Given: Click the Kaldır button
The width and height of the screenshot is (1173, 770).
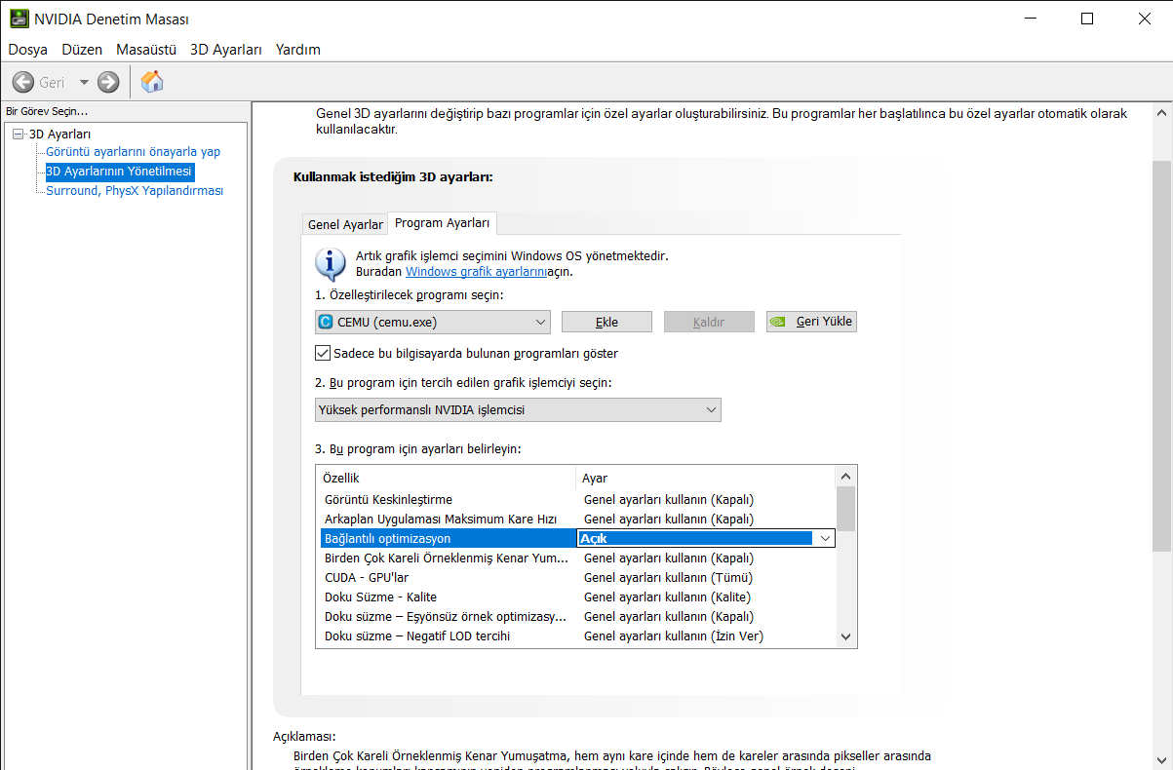Looking at the screenshot, I should 709,322.
